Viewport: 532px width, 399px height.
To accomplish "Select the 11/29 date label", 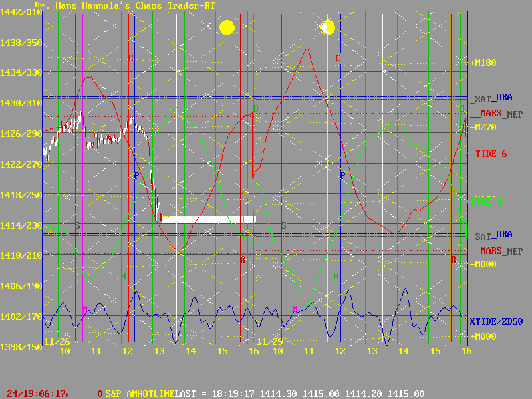I will (269, 342).
